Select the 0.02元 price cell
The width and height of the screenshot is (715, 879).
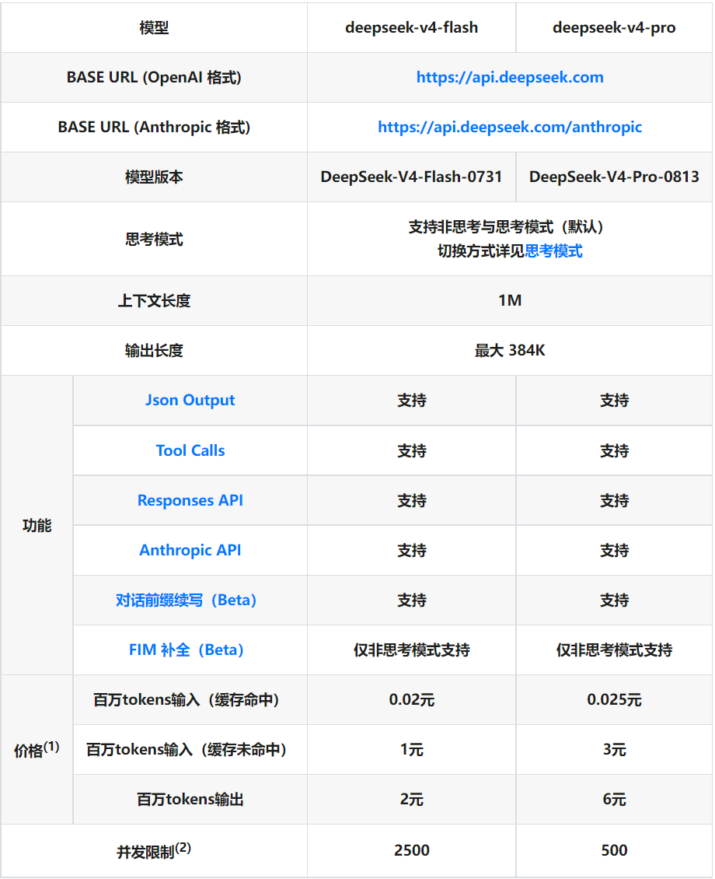coord(412,700)
